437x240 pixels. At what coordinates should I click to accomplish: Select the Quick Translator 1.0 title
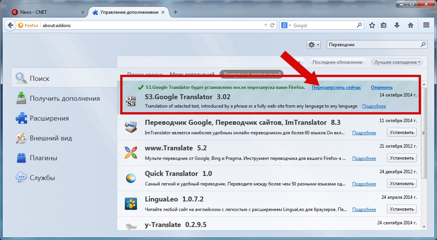(178, 174)
